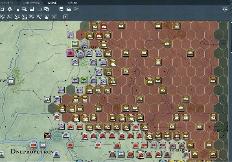Click the rectangle-with-circle toolbar icon
The width and height of the screenshot is (232, 162).
click(17, 9)
